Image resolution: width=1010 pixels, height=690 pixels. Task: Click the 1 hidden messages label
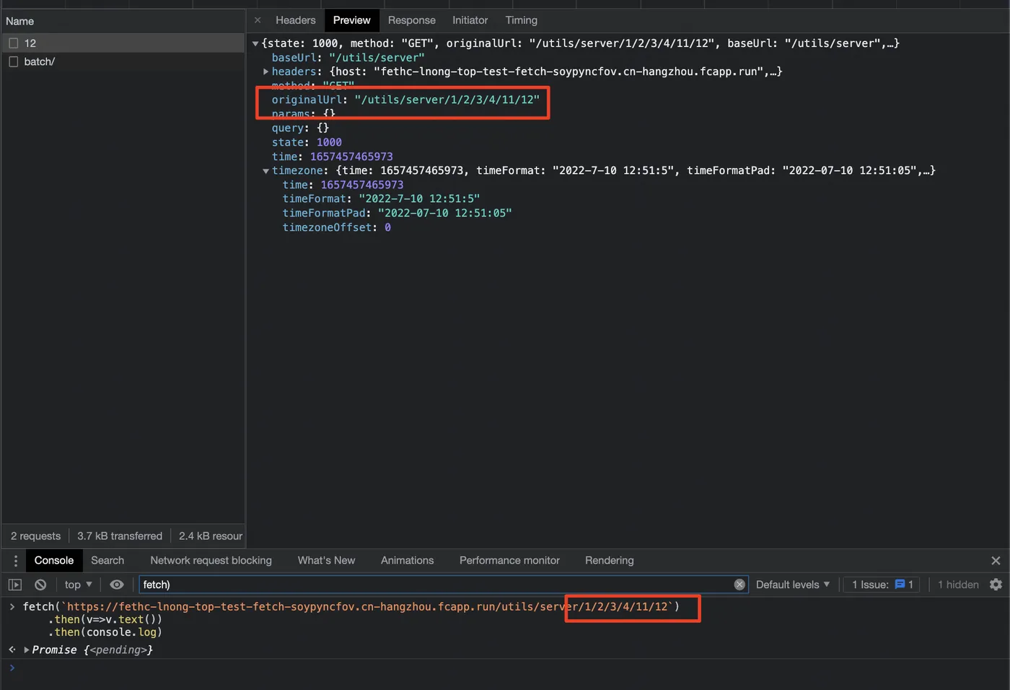click(x=958, y=585)
